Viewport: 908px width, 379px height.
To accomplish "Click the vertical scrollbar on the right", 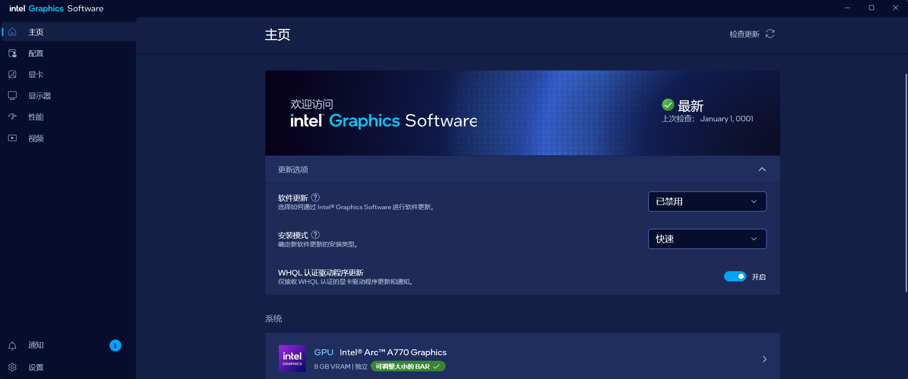I will [906, 182].
